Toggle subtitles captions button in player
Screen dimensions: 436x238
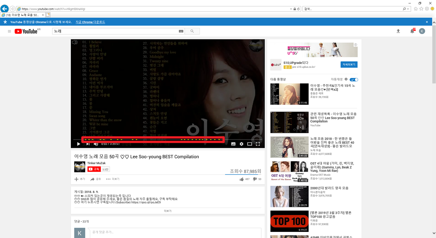233,144
